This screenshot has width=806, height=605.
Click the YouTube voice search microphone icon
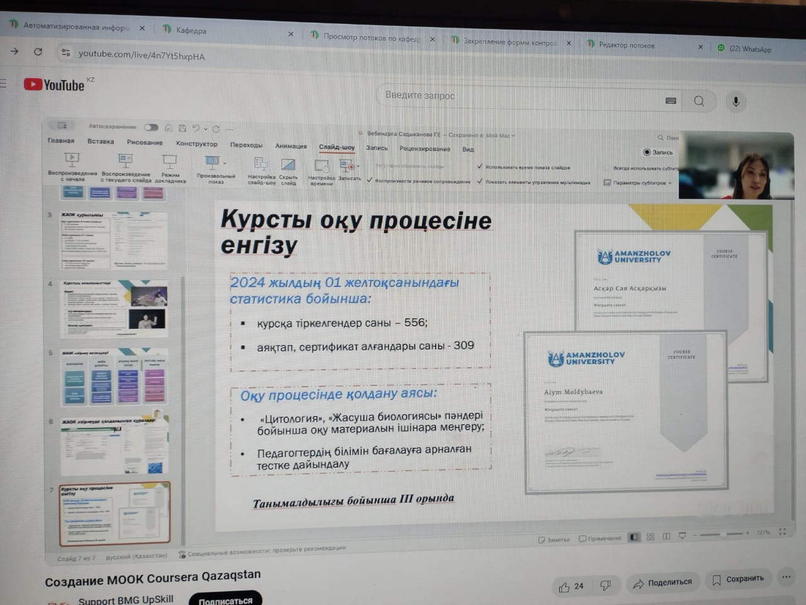735,101
